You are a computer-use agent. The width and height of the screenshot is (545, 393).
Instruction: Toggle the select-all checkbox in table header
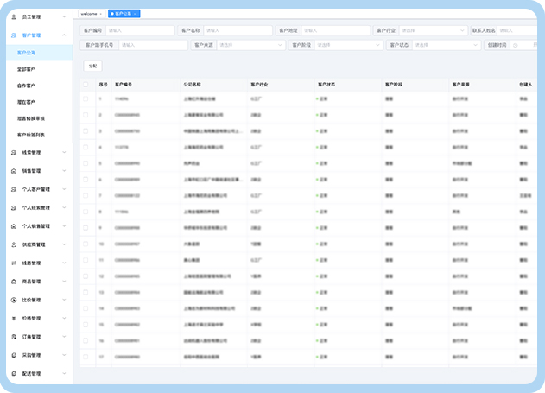86,85
